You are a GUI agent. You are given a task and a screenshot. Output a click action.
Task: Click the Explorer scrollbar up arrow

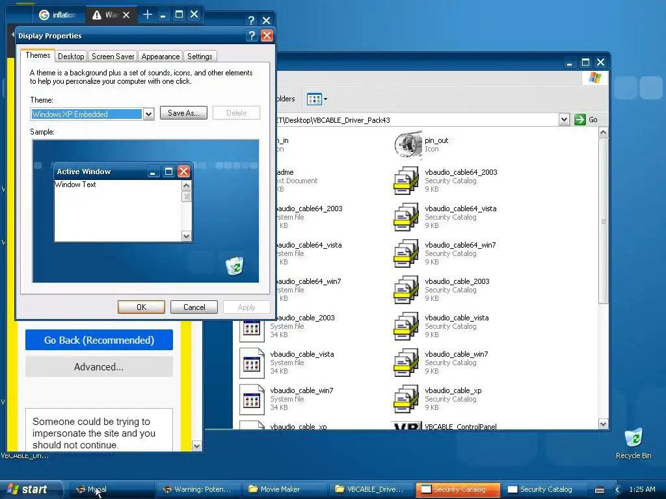point(603,133)
